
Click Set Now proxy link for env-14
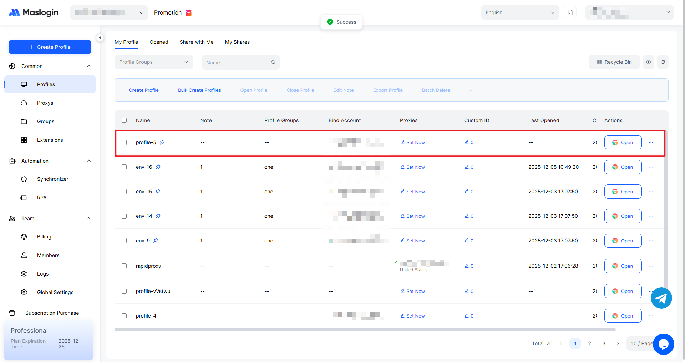click(412, 216)
